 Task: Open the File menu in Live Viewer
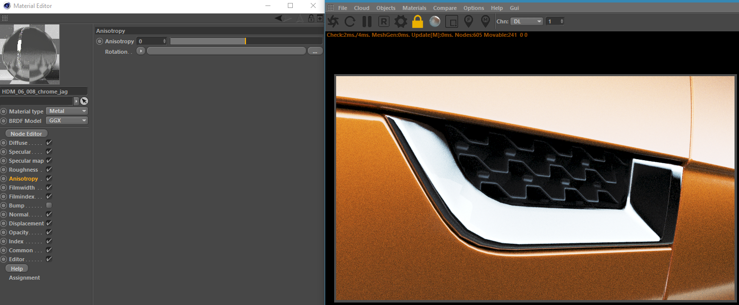pyautogui.click(x=343, y=8)
